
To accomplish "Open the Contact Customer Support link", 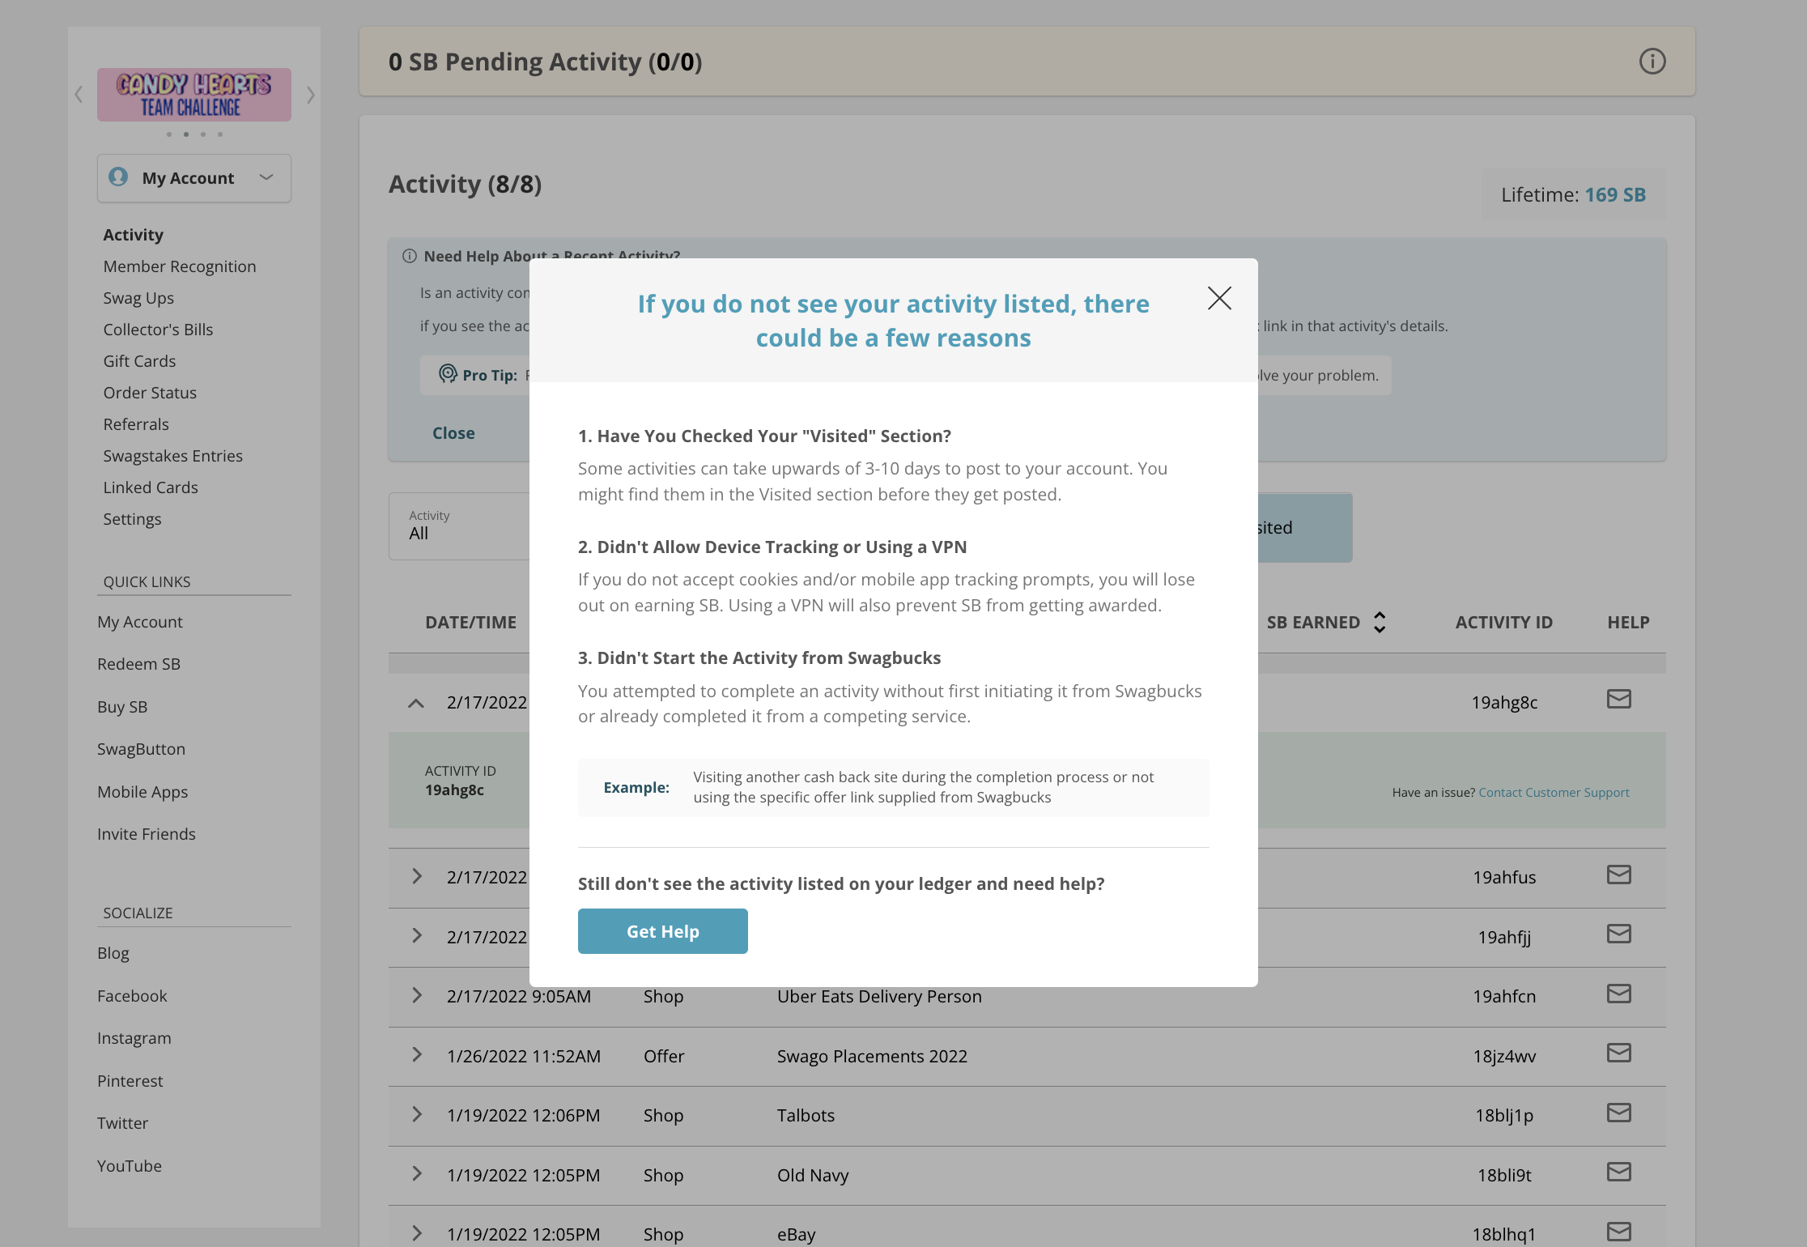I will pos(1553,792).
